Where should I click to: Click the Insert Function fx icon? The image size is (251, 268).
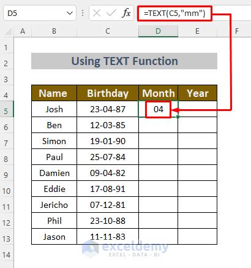pyautogui.click(x=127, y=13)
